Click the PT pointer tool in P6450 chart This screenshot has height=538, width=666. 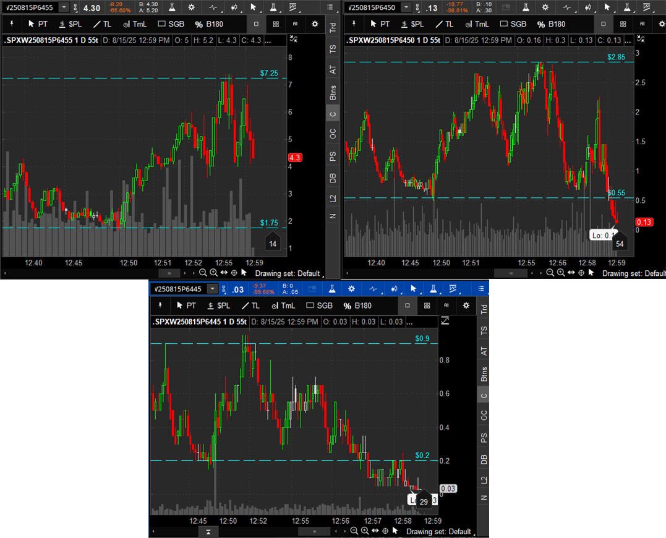pyautogui.click(x=379, y=24)
